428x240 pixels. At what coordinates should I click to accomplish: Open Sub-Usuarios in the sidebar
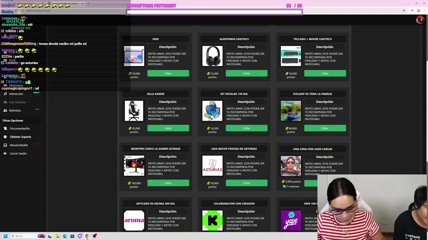[17, 102]
